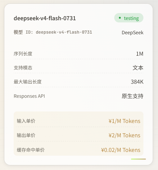Select the 384K max output value
The image size is (158, 170).
pos(137,82)
